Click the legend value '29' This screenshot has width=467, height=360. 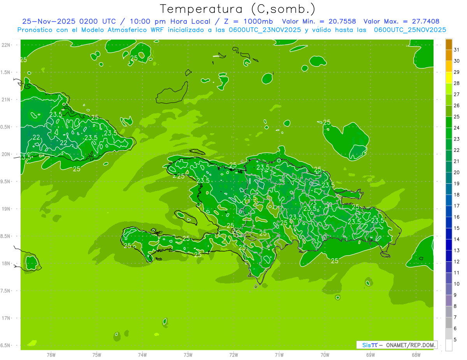pos(456,72)
